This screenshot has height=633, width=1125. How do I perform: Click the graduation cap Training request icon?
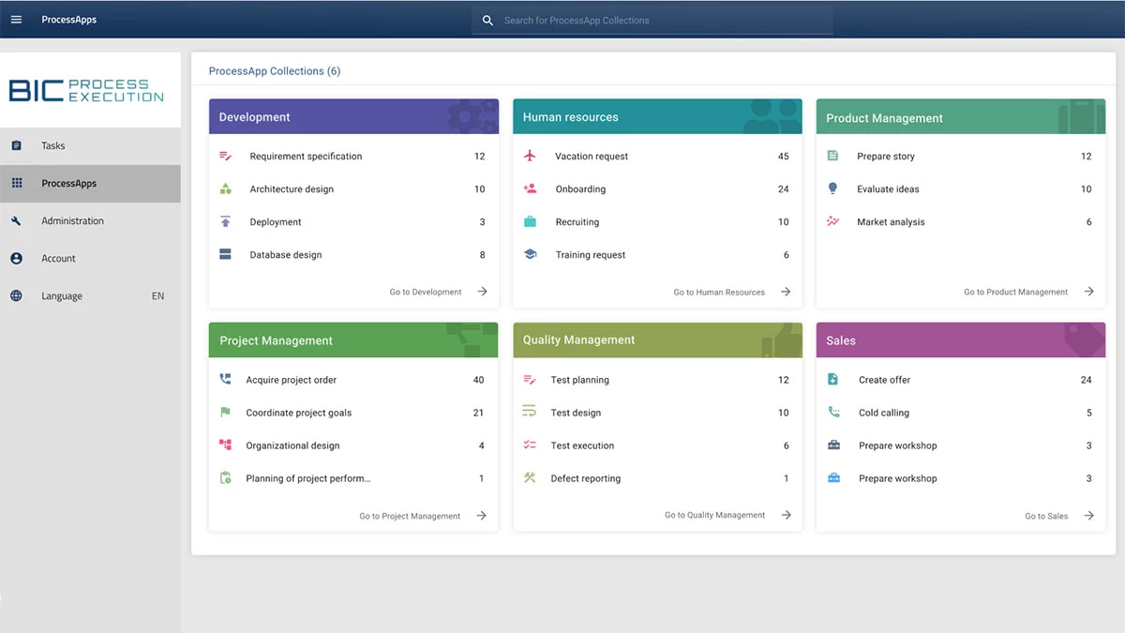[530, 254]
